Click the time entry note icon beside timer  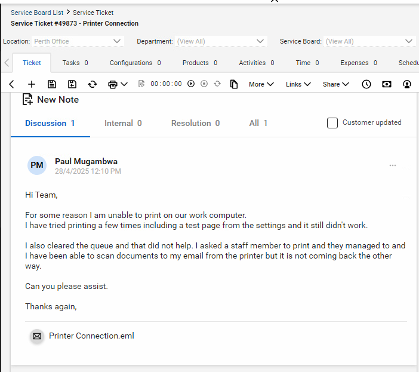[x=141, y=84]
